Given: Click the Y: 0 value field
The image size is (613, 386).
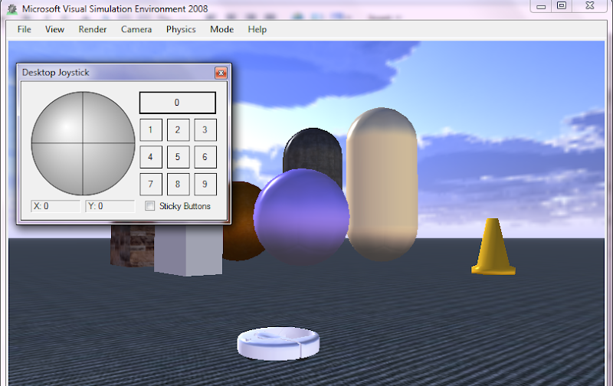Looking at the screenshot, I should 110,206.
